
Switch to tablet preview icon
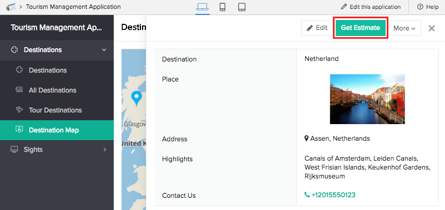(x=242, y=7)
